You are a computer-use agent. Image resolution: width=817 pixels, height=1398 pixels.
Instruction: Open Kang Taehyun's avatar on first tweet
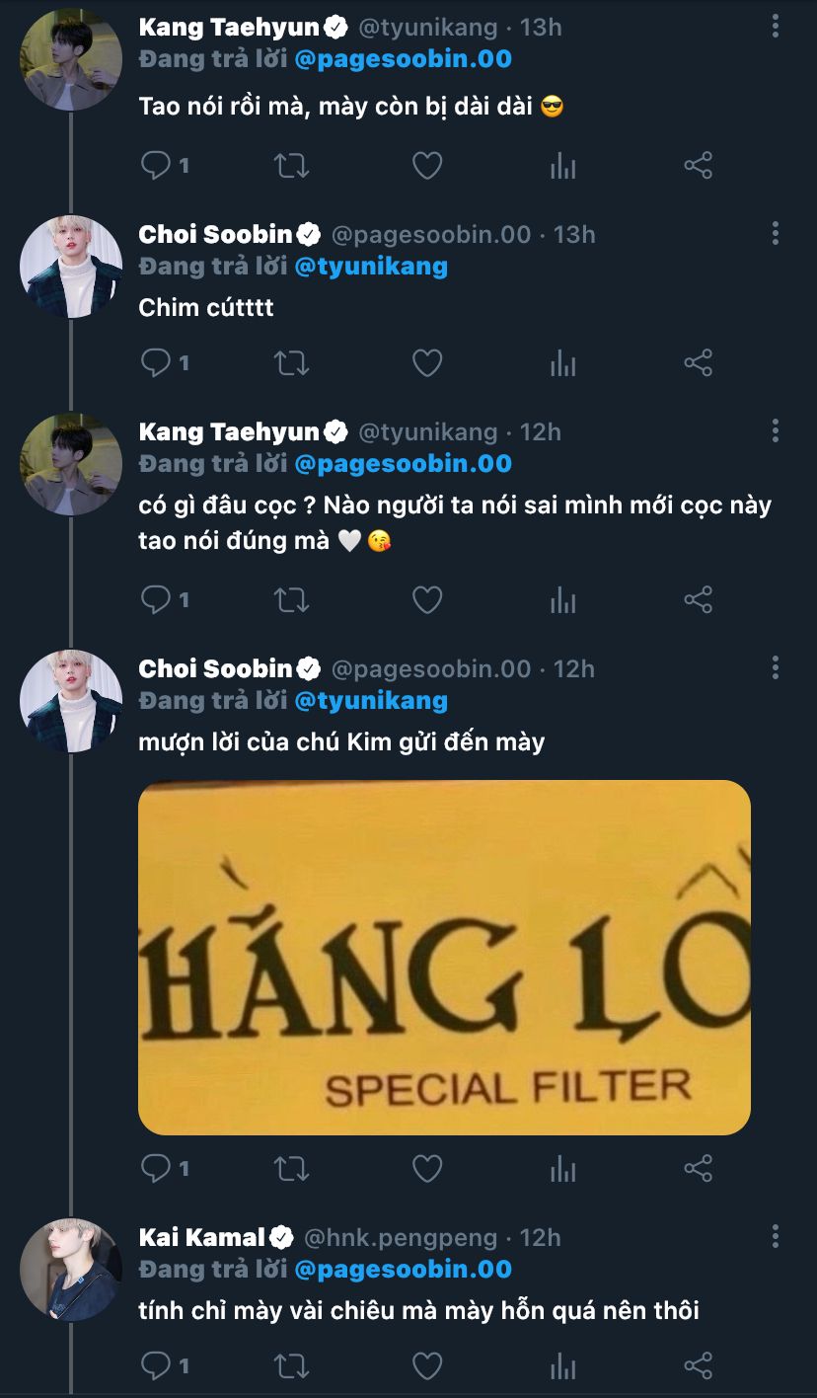tap(70, 59)
